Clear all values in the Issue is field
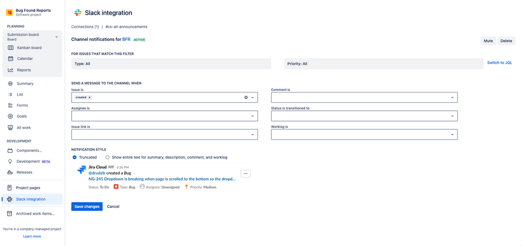This screenshot has height=246, width=522. tap(246, 98)
